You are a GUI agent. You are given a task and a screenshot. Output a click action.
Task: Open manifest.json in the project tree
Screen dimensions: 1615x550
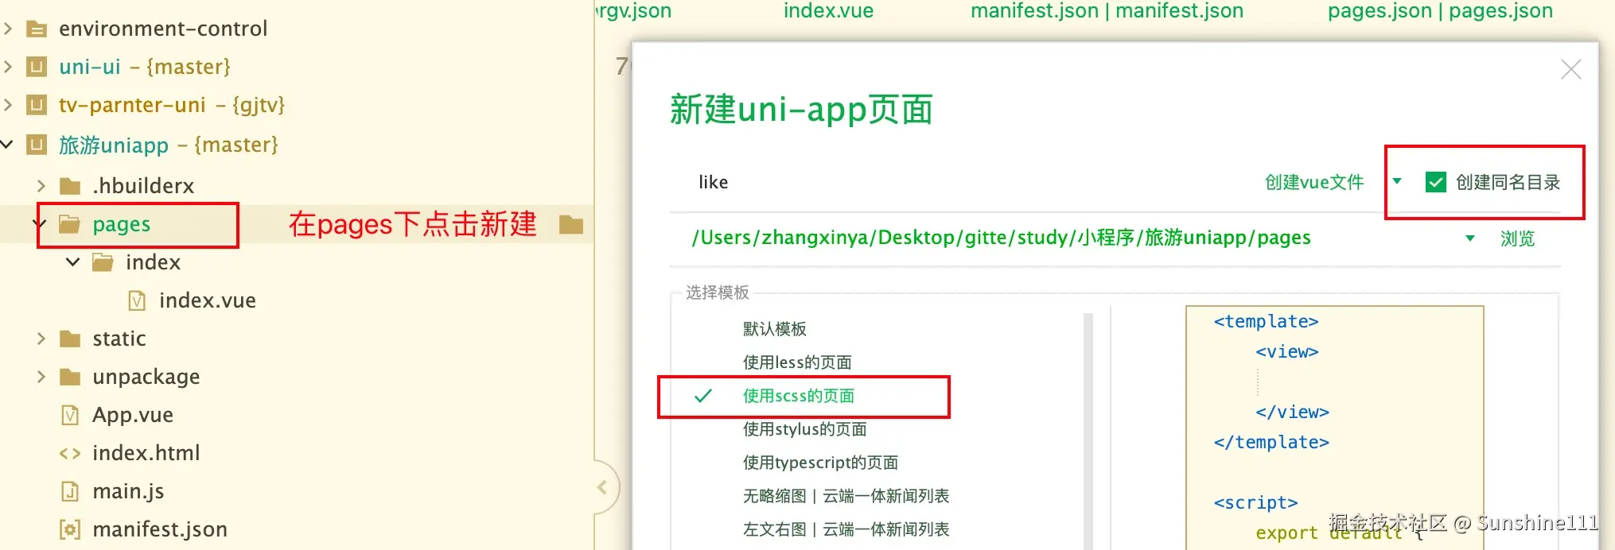(160, 529)
